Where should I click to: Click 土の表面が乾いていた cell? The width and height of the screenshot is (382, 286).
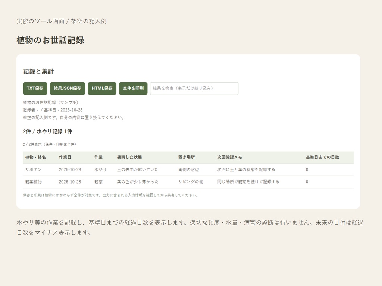(x=138, y=169)
